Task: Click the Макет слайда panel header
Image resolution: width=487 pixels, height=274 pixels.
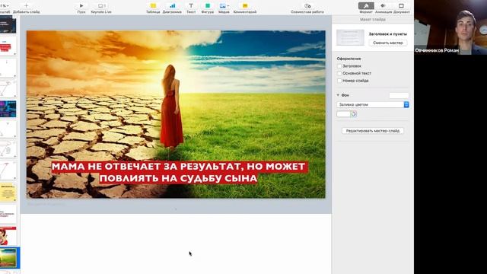Action: click(x=373, y=19)
